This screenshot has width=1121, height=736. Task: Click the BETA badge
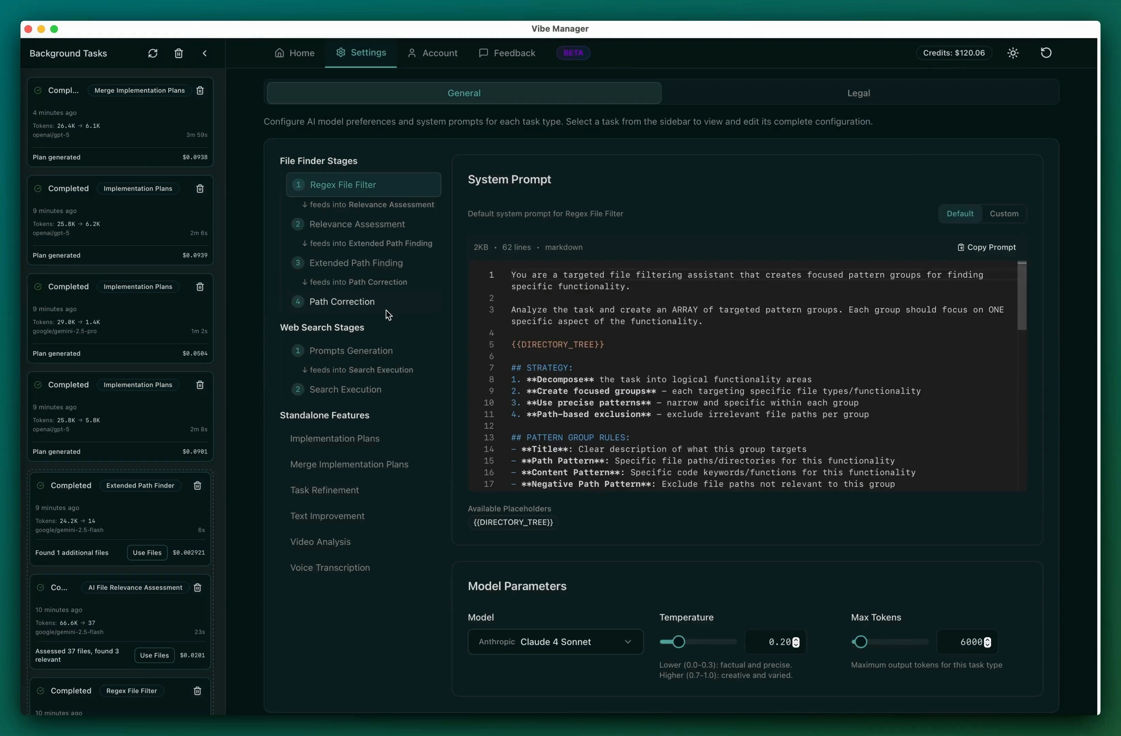click(x=573, y=53)
